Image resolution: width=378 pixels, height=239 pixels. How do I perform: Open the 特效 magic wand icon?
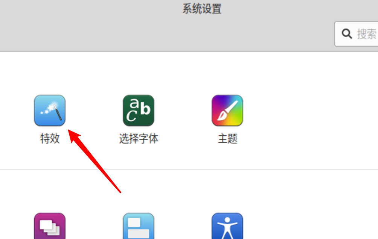(x=50, y=110)
